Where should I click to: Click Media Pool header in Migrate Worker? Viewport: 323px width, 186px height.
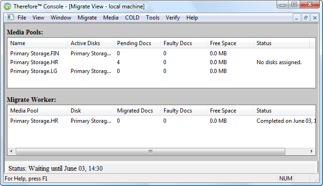(38, 111)
